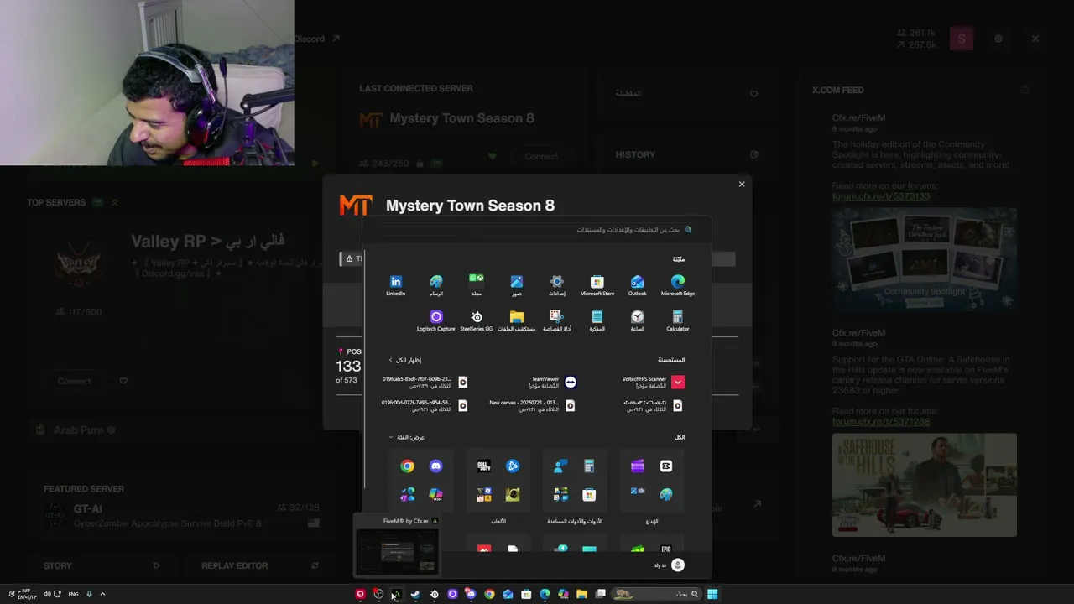Focus the Start menu search field

pos(537,230)
